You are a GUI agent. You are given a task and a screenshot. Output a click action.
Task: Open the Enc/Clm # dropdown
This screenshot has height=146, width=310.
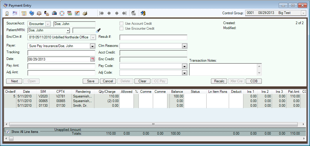click(x=93, y=37)
